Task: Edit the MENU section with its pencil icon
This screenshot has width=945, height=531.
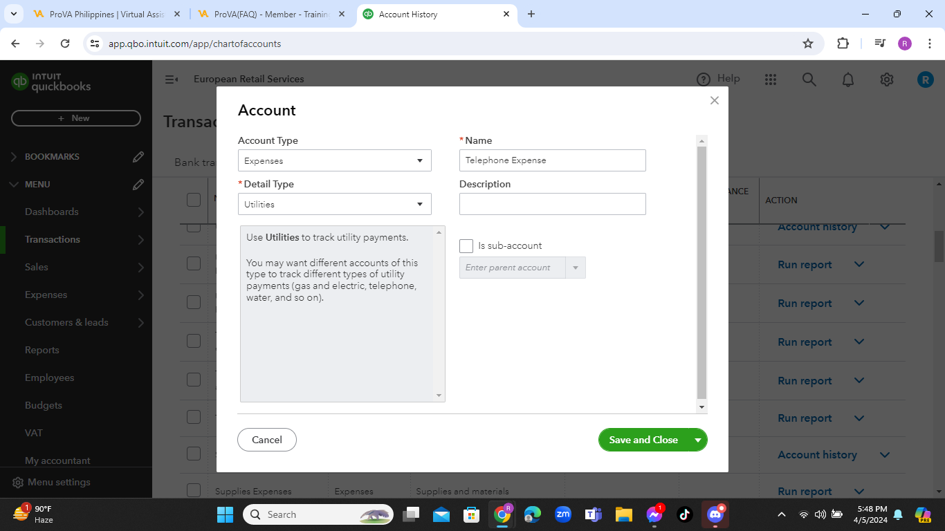Action: tap(138, 185)
